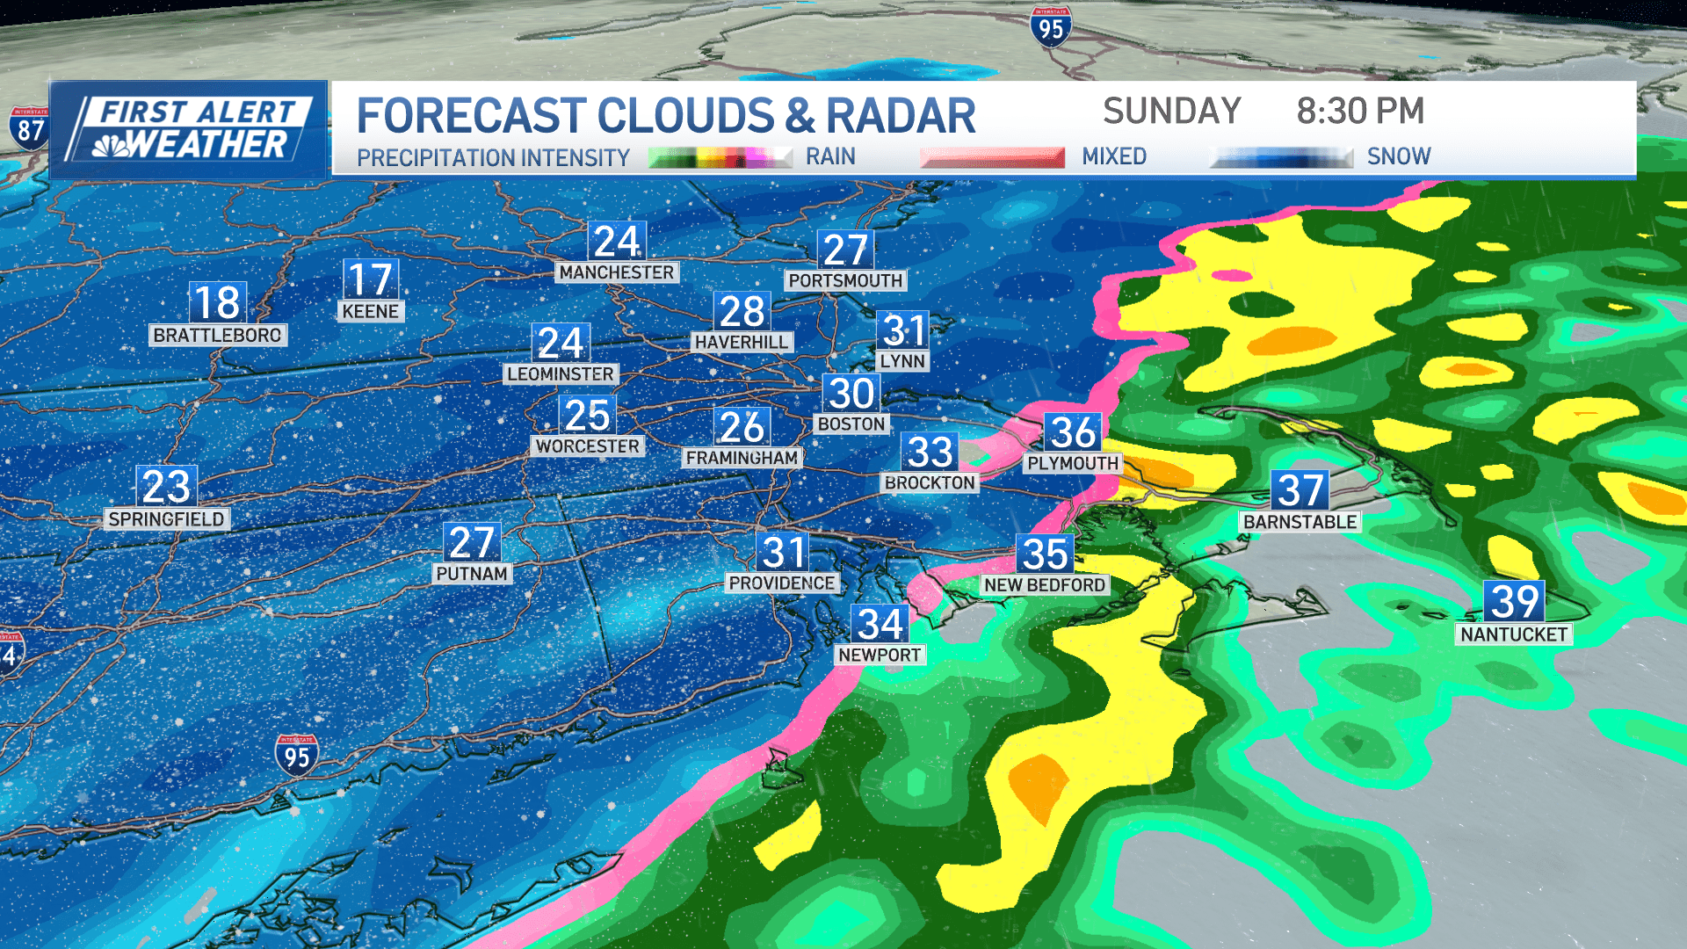The height and width of the screenshot is (949, 1687).
Task: Click New Bedford temperature 35
Action: (x=1045, y=554)
